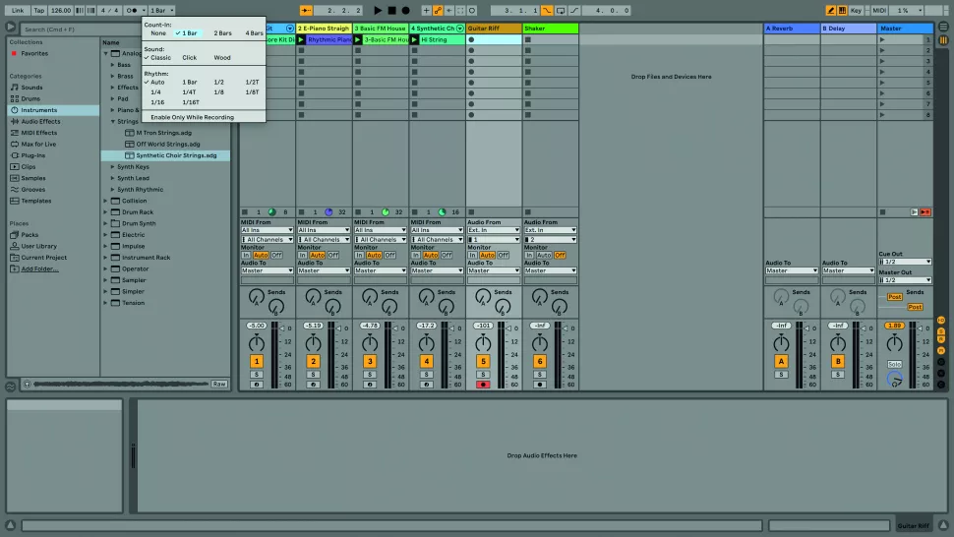The height and width of the screenshot is (537, 954).
Task: Click the Stop button in transport
Action: click(x=391, y=10)
